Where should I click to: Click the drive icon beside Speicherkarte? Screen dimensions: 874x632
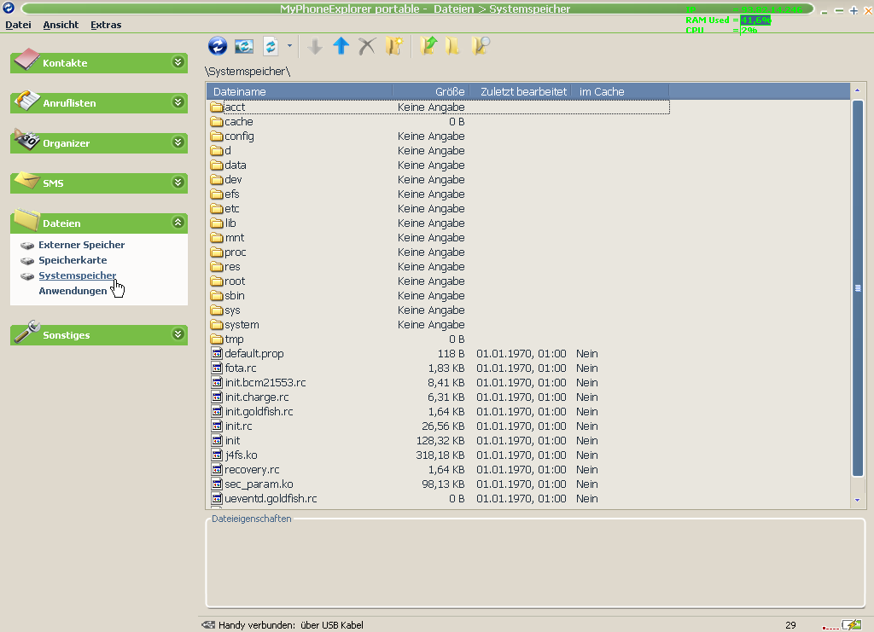point(27,261)
